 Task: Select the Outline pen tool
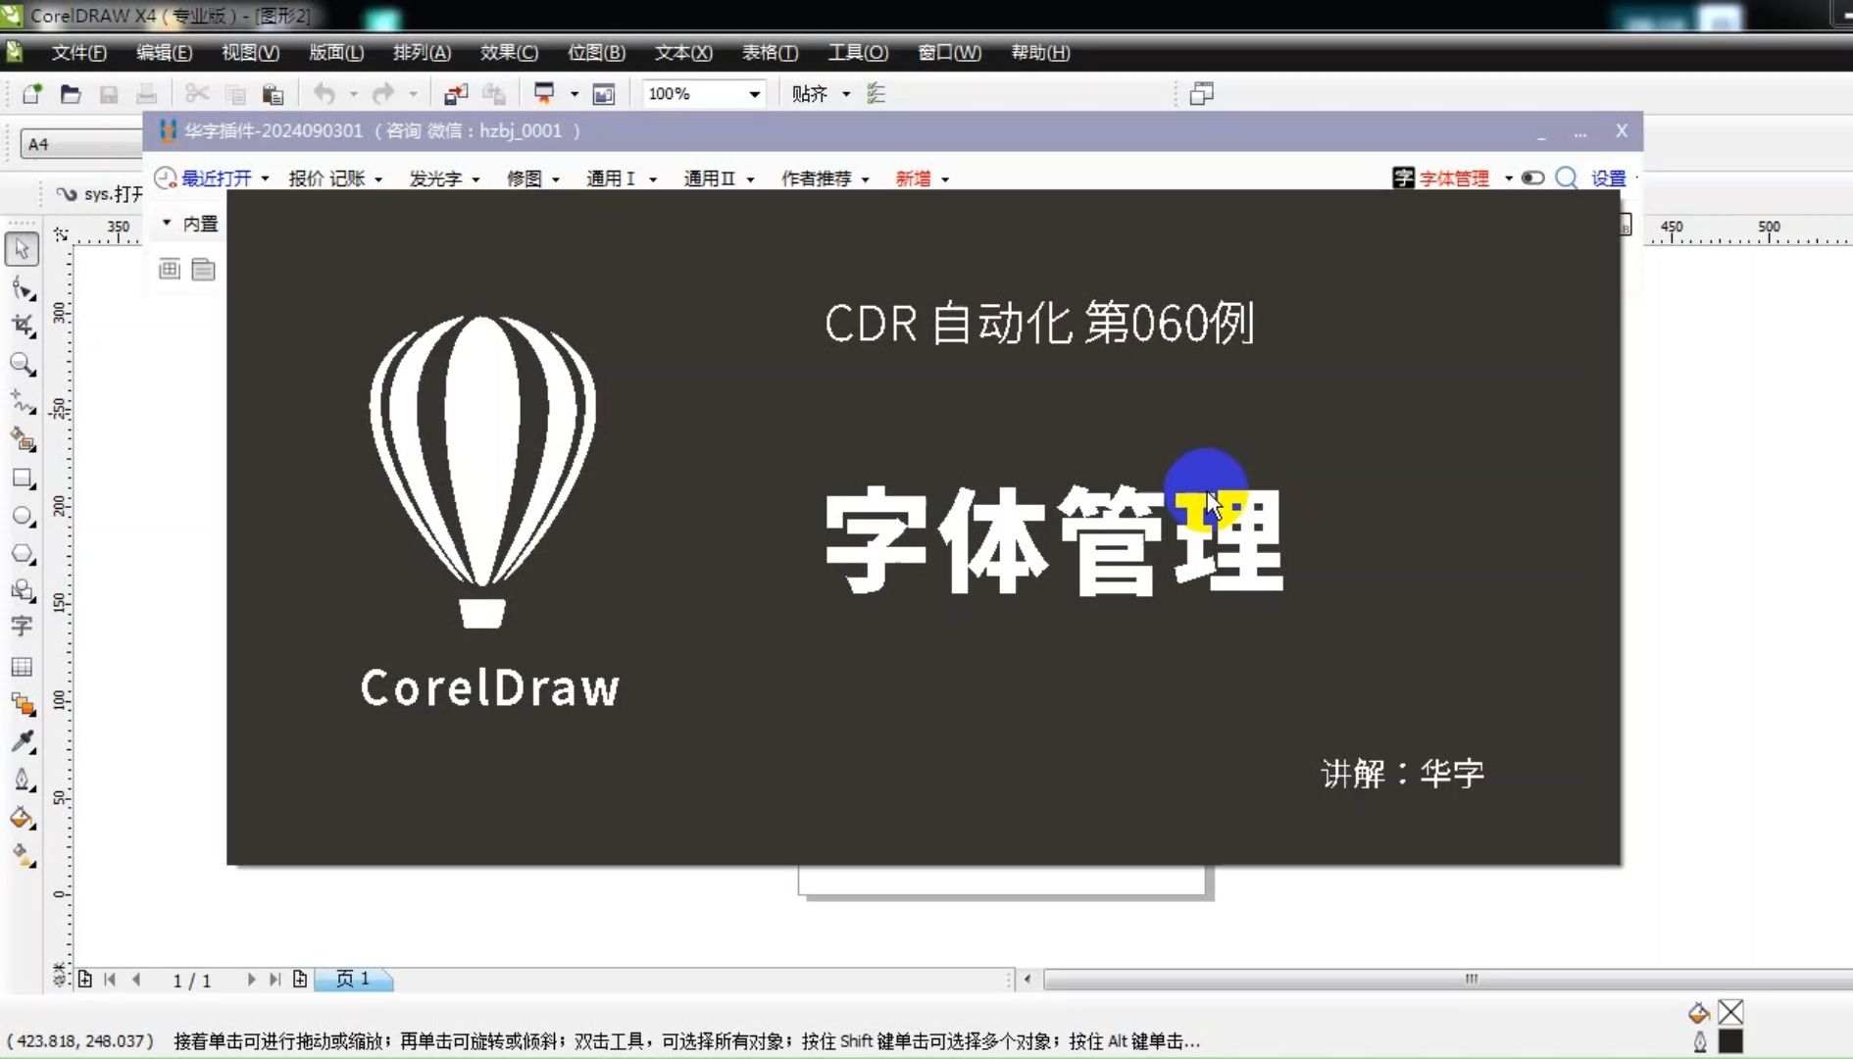[x=23, y=781]
